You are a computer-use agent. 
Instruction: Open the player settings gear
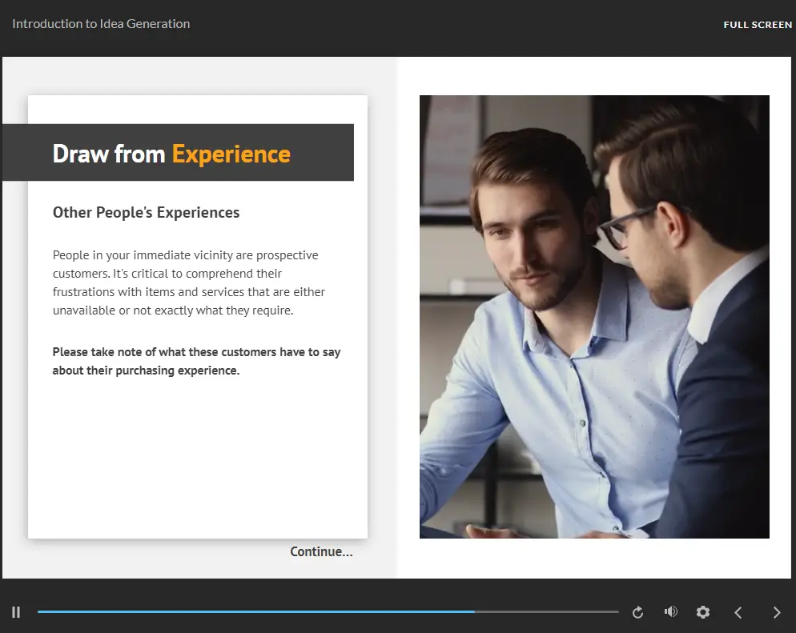click(703, 612)
